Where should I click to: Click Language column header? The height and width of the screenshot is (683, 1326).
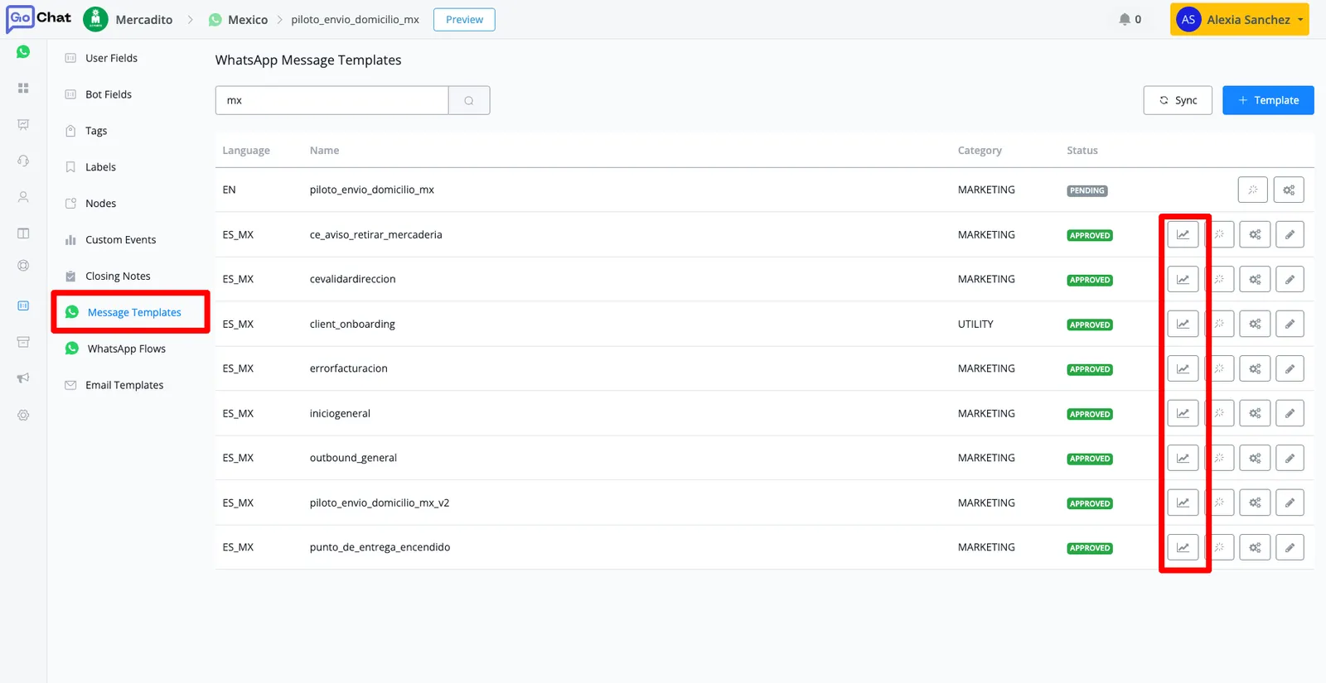point(246,151)
